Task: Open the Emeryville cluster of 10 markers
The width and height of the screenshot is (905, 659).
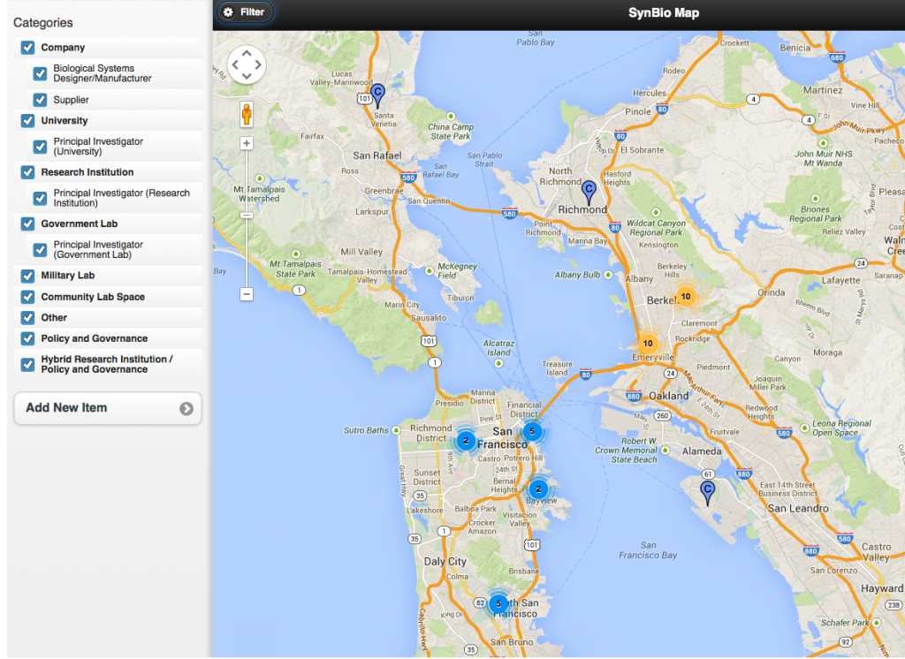Action: (x=648, y=343)
